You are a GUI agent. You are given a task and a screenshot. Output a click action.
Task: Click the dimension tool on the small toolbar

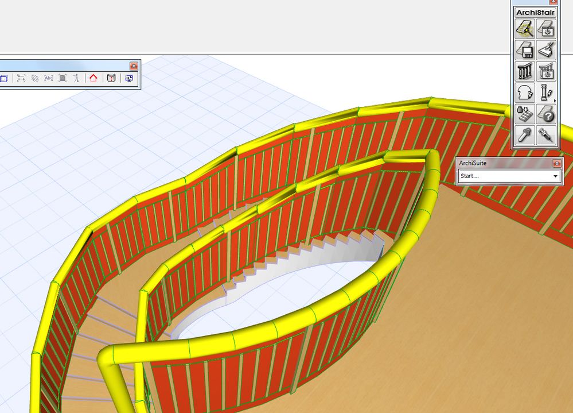pyautogui.click(x=20, y=78)
